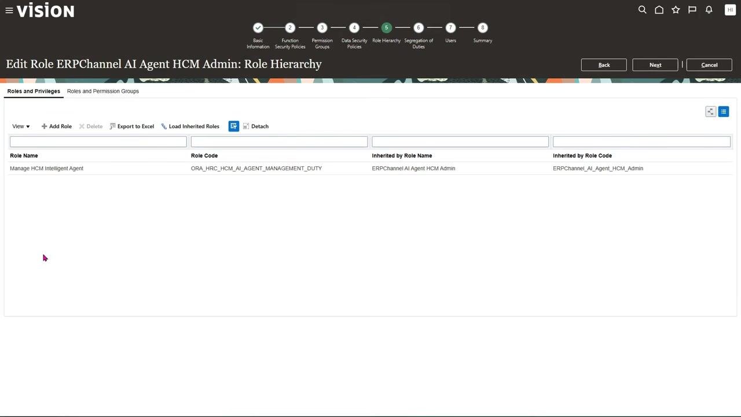Image resolution: width=741 pixels, height=417 pixels.
Task: Sort by Inherited by Role Name header
Action: [402, 156]
